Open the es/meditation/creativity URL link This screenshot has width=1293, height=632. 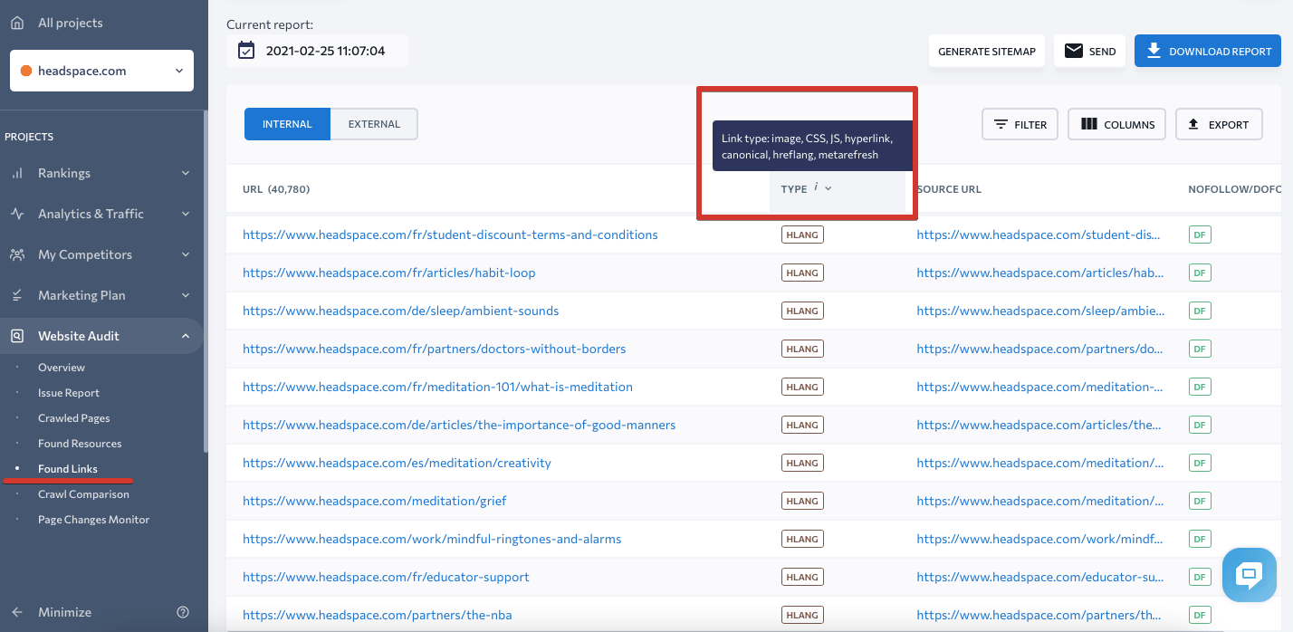(397, 463)
